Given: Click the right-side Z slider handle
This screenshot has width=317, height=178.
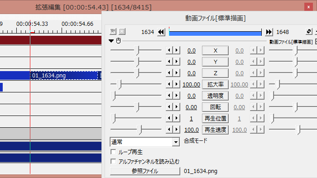Looking at the screenshot, I should (296, 73).
